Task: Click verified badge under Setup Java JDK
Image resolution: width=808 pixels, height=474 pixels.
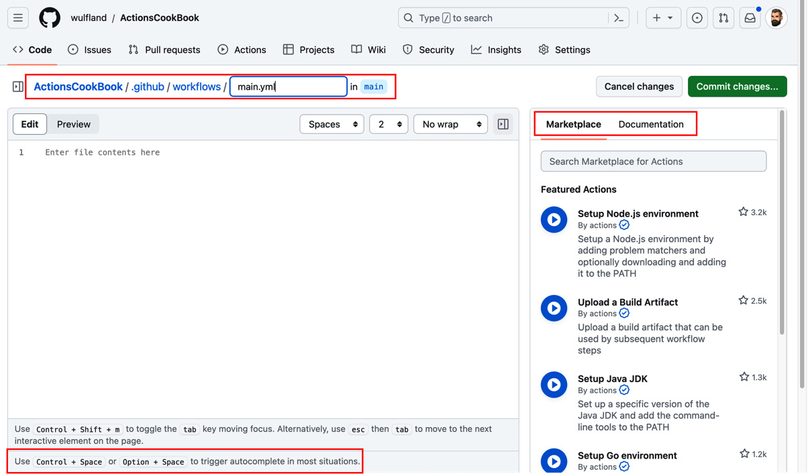Action: click(624, 390)
